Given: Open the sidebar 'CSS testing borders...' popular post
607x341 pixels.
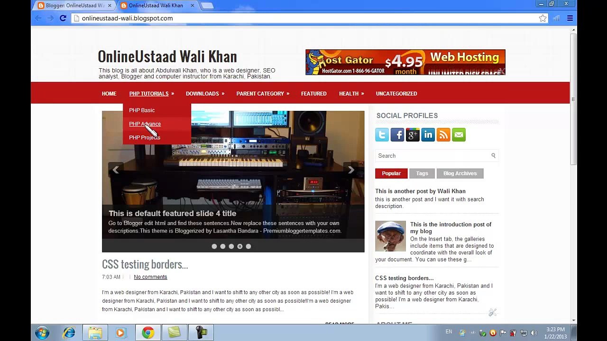Looking at the screenshot, I should click(x=405, y=278).
